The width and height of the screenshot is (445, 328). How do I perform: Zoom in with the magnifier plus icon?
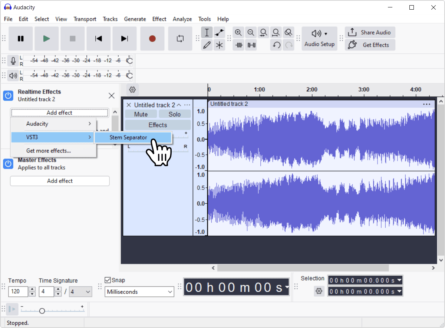[239, 33]
